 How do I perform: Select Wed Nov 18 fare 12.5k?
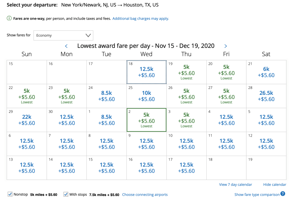(147, 72)
